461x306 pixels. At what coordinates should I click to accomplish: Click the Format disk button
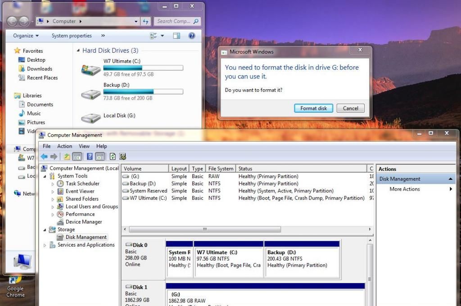pyautogui.click(x=313, y=108)
